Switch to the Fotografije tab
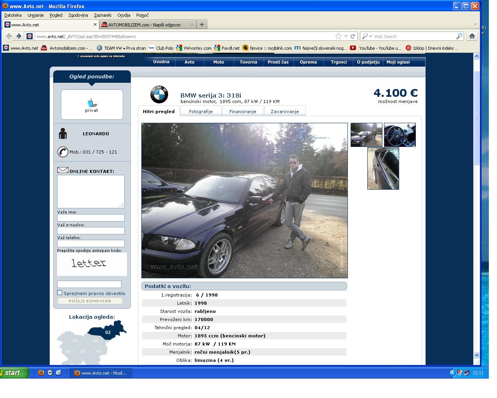 pos(201,111)
